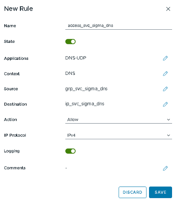Click the Action dropdown chevron arrow
Viewport: 176px width, 202px height.
pos(168,120)
